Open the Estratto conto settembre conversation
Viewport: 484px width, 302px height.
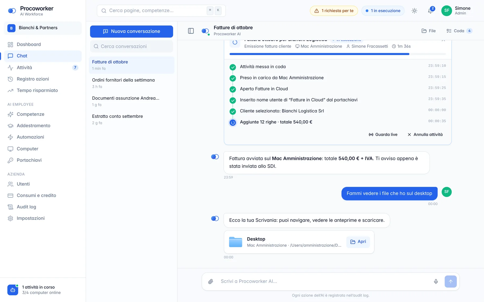131,119
